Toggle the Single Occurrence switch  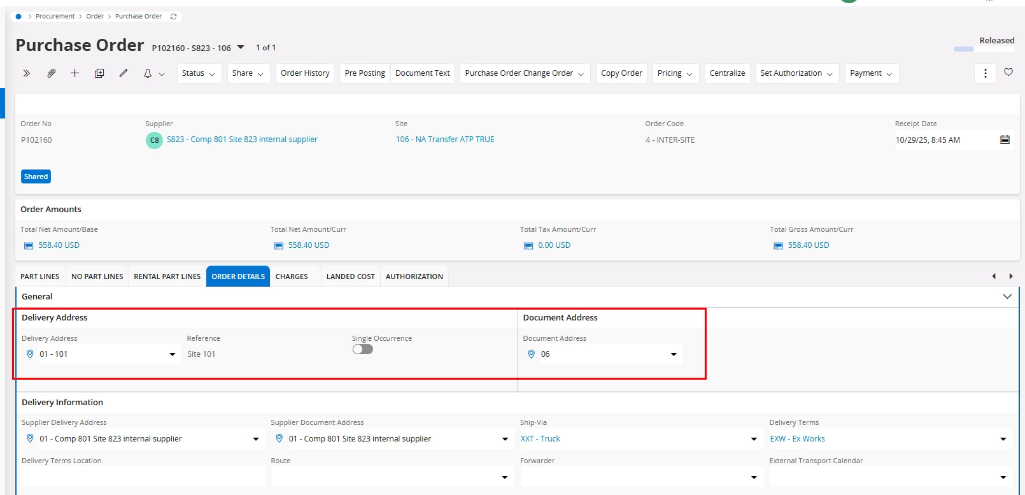(x=363, y=349)
